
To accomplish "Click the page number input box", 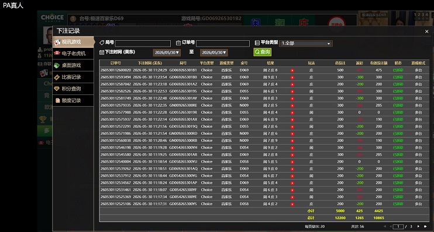I will click(x=398, y=227).
